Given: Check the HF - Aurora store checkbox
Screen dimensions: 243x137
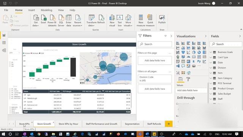Looking at the screenshot, I should [10, 91].
